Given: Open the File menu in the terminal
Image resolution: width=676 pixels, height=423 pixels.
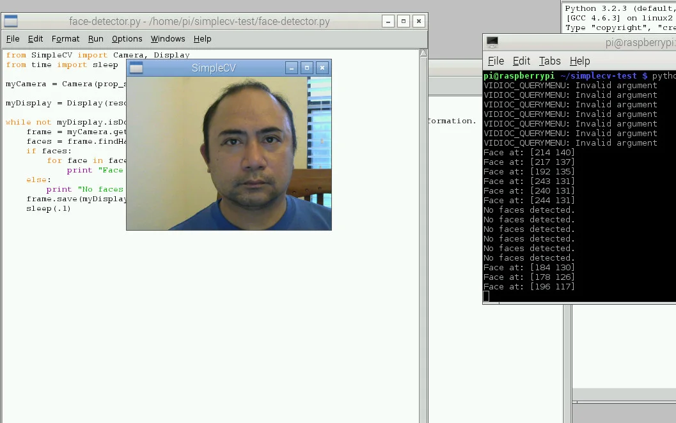Looking at the screenshot, I should [496, 61].
